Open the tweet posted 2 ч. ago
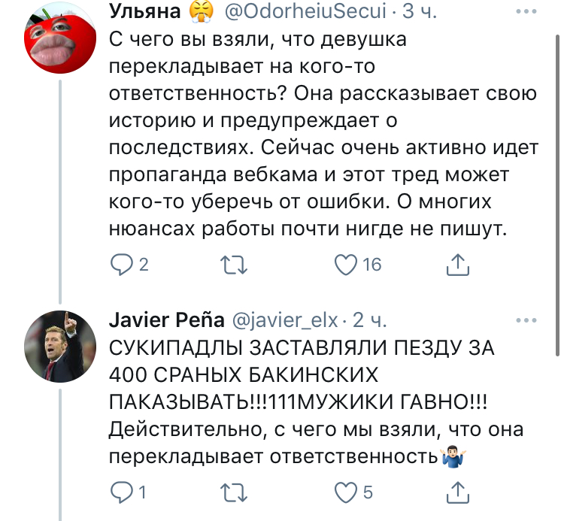 point(369,320)
